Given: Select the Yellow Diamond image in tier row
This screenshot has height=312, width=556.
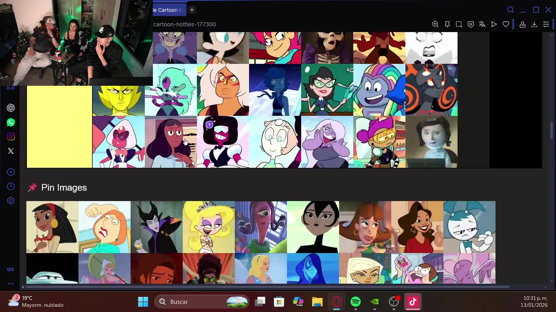Looking at the screenshot, I should click(119, 101).
